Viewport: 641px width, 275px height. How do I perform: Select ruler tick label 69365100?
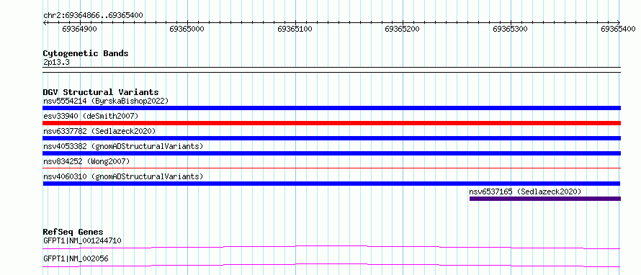tap(295, 29)
